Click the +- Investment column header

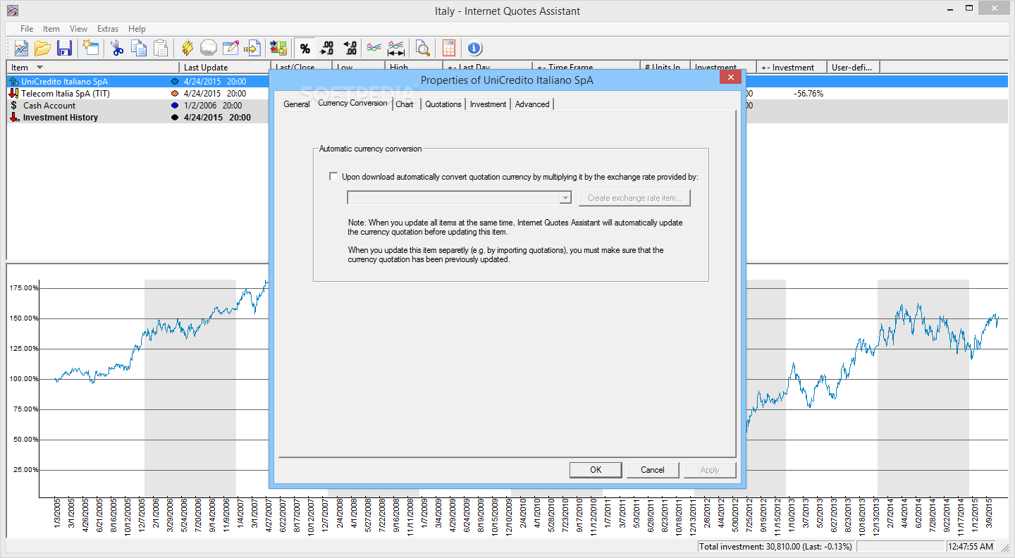792,68
